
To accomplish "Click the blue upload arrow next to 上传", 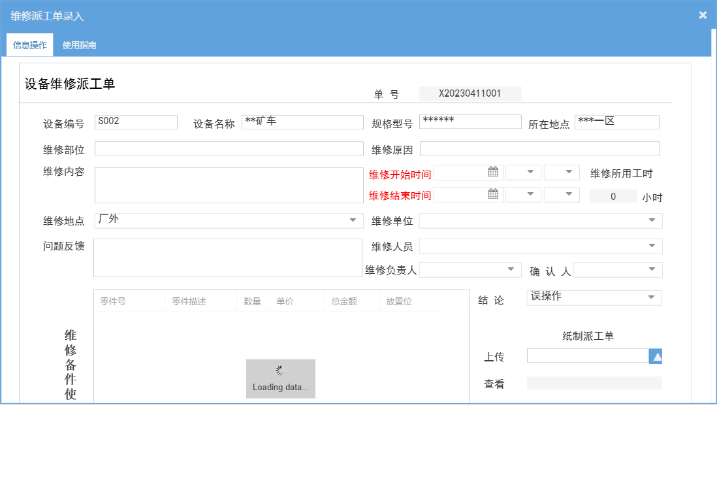I will (x=655, y=356).
